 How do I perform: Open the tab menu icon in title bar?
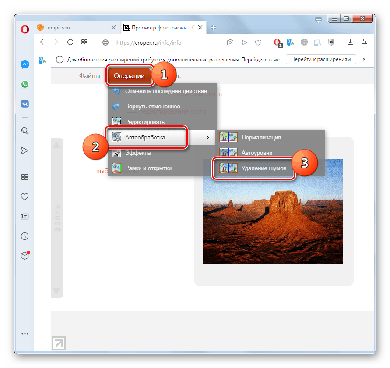(x=318, y=20)
